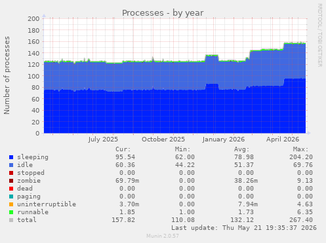Click zombie max value 9.13
326x243 pixels.
[x=305, y=181]
